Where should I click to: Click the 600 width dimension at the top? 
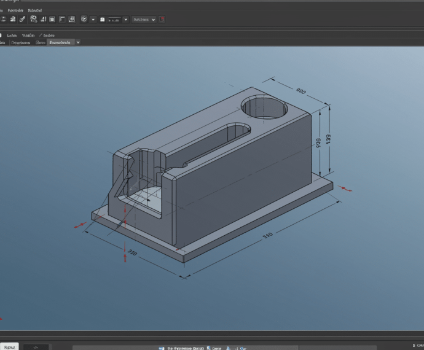pos(300,91)
